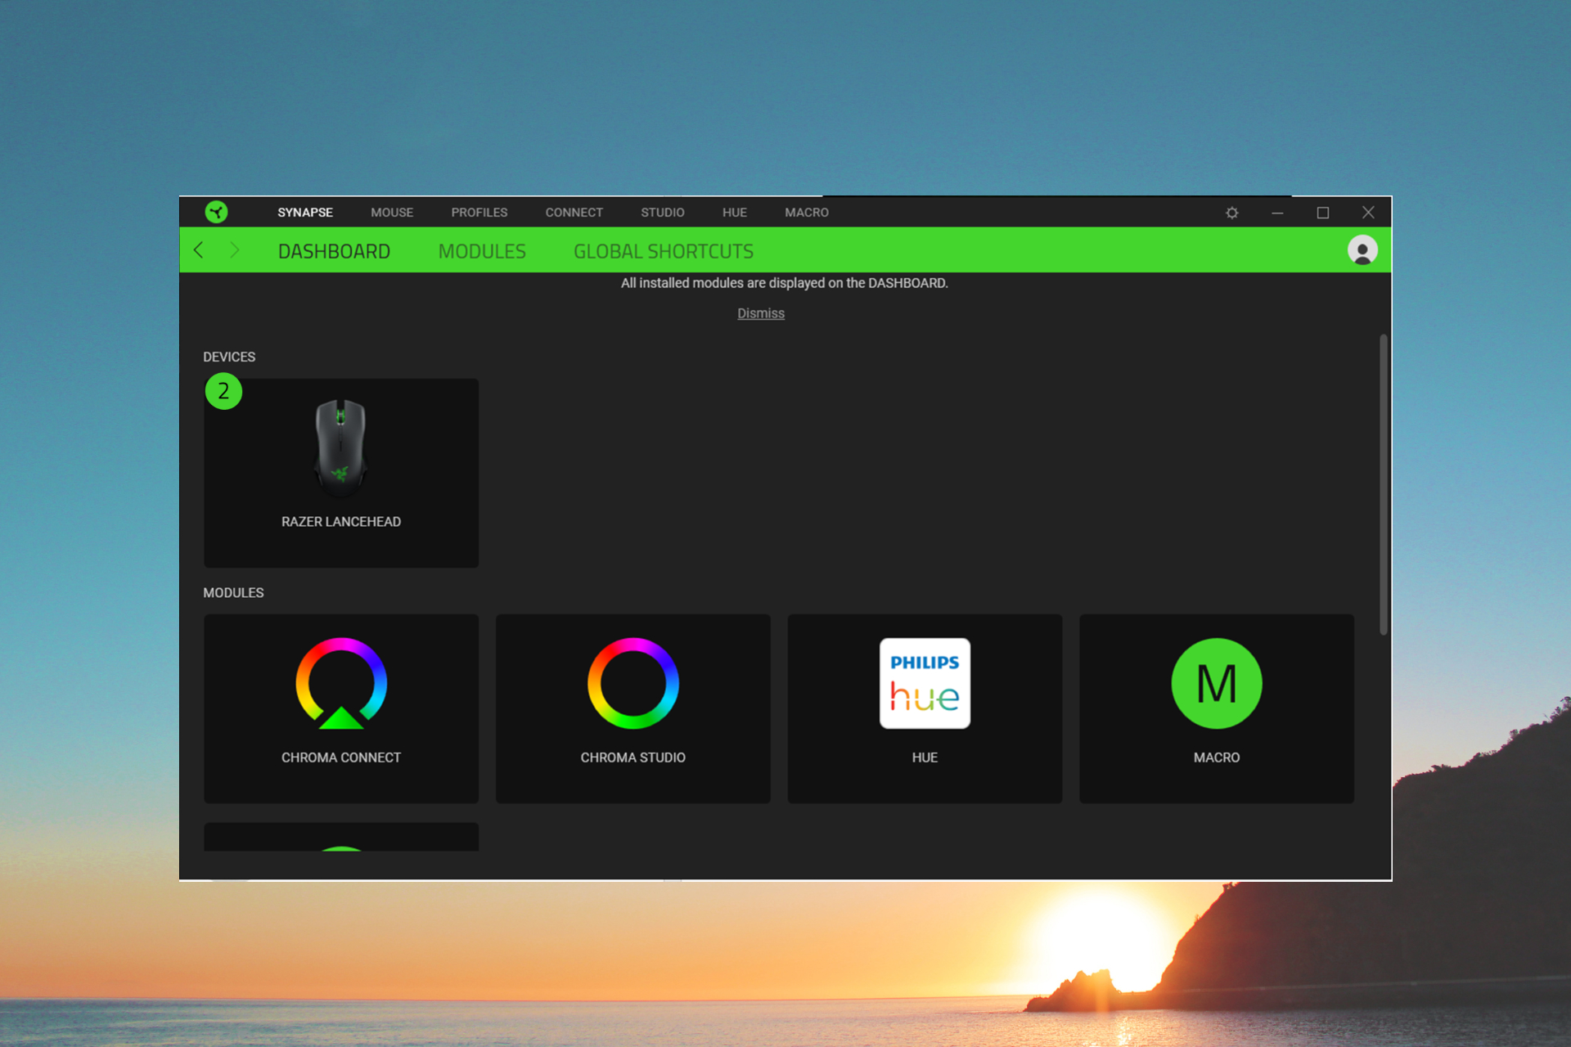Viewport: 1571px width, 1047px height.
Task: Close the Synapse window
Action: (1368, 213)
